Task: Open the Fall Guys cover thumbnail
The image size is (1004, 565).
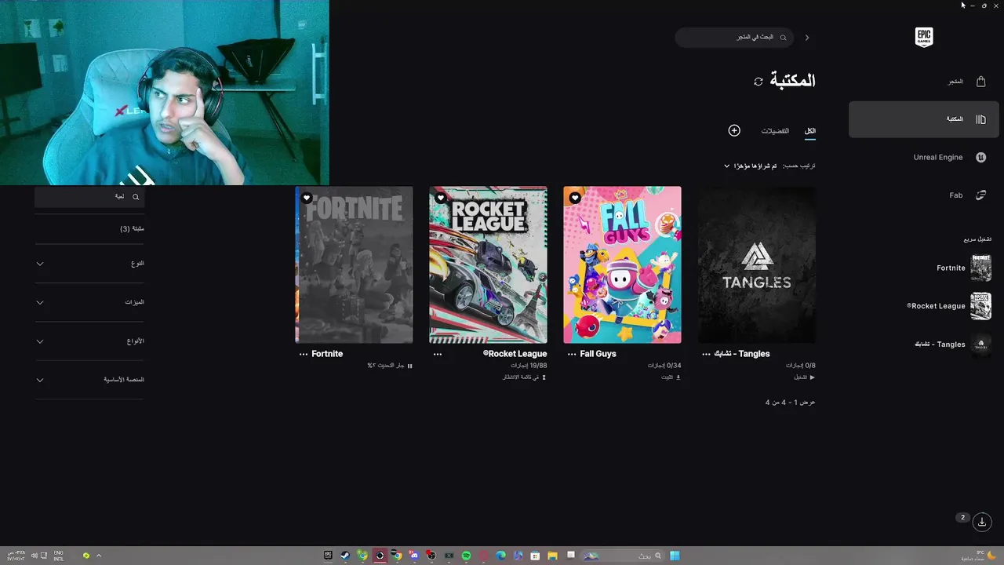Action: point(622,264)
